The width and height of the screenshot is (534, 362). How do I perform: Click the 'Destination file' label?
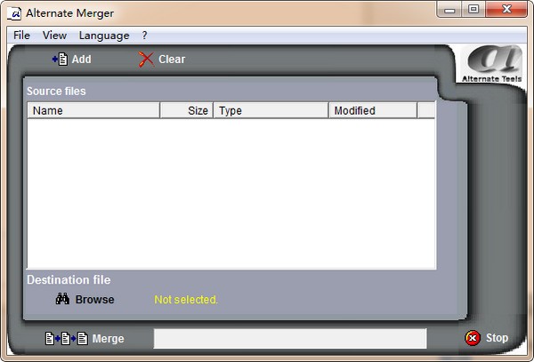click(x=69, y=279)
